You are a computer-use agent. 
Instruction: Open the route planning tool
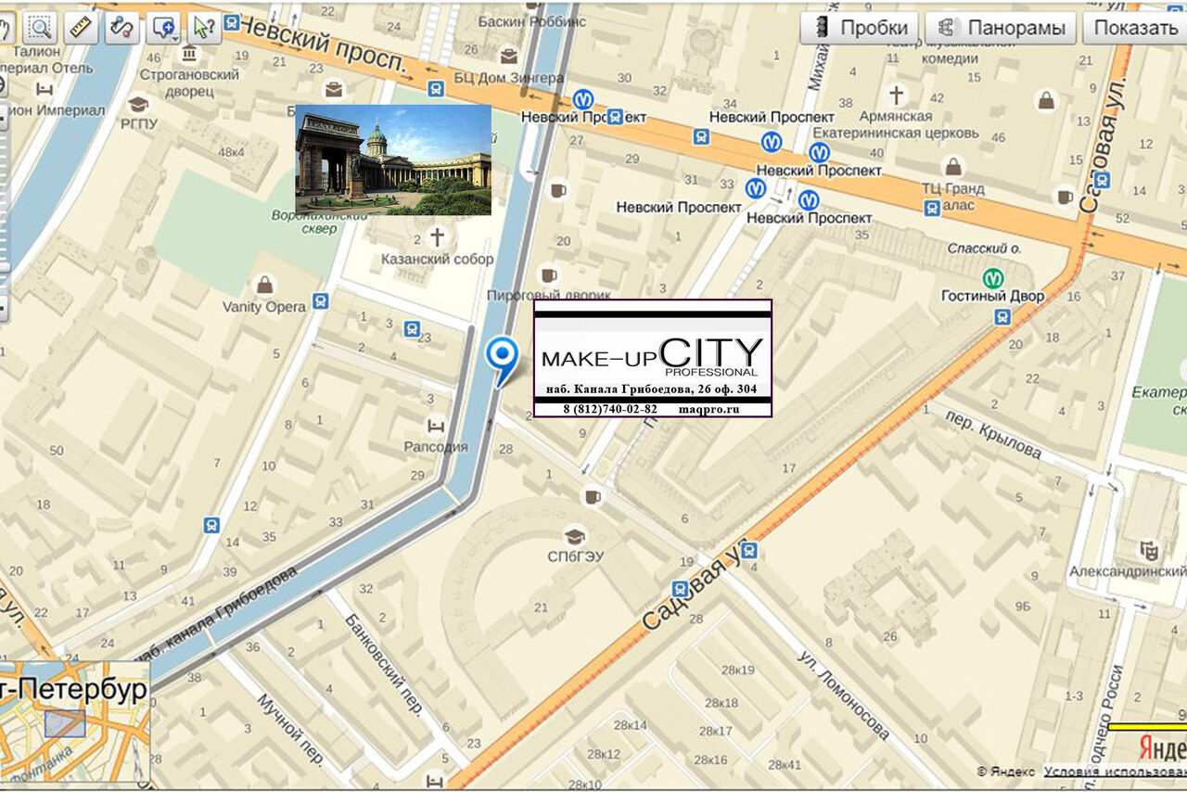(x=121, y=28)
